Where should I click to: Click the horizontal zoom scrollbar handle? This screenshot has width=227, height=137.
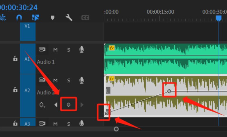click(x=116, y=129)
